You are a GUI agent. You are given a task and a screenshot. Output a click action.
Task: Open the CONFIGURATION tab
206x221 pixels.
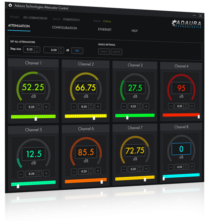point(65,27)
